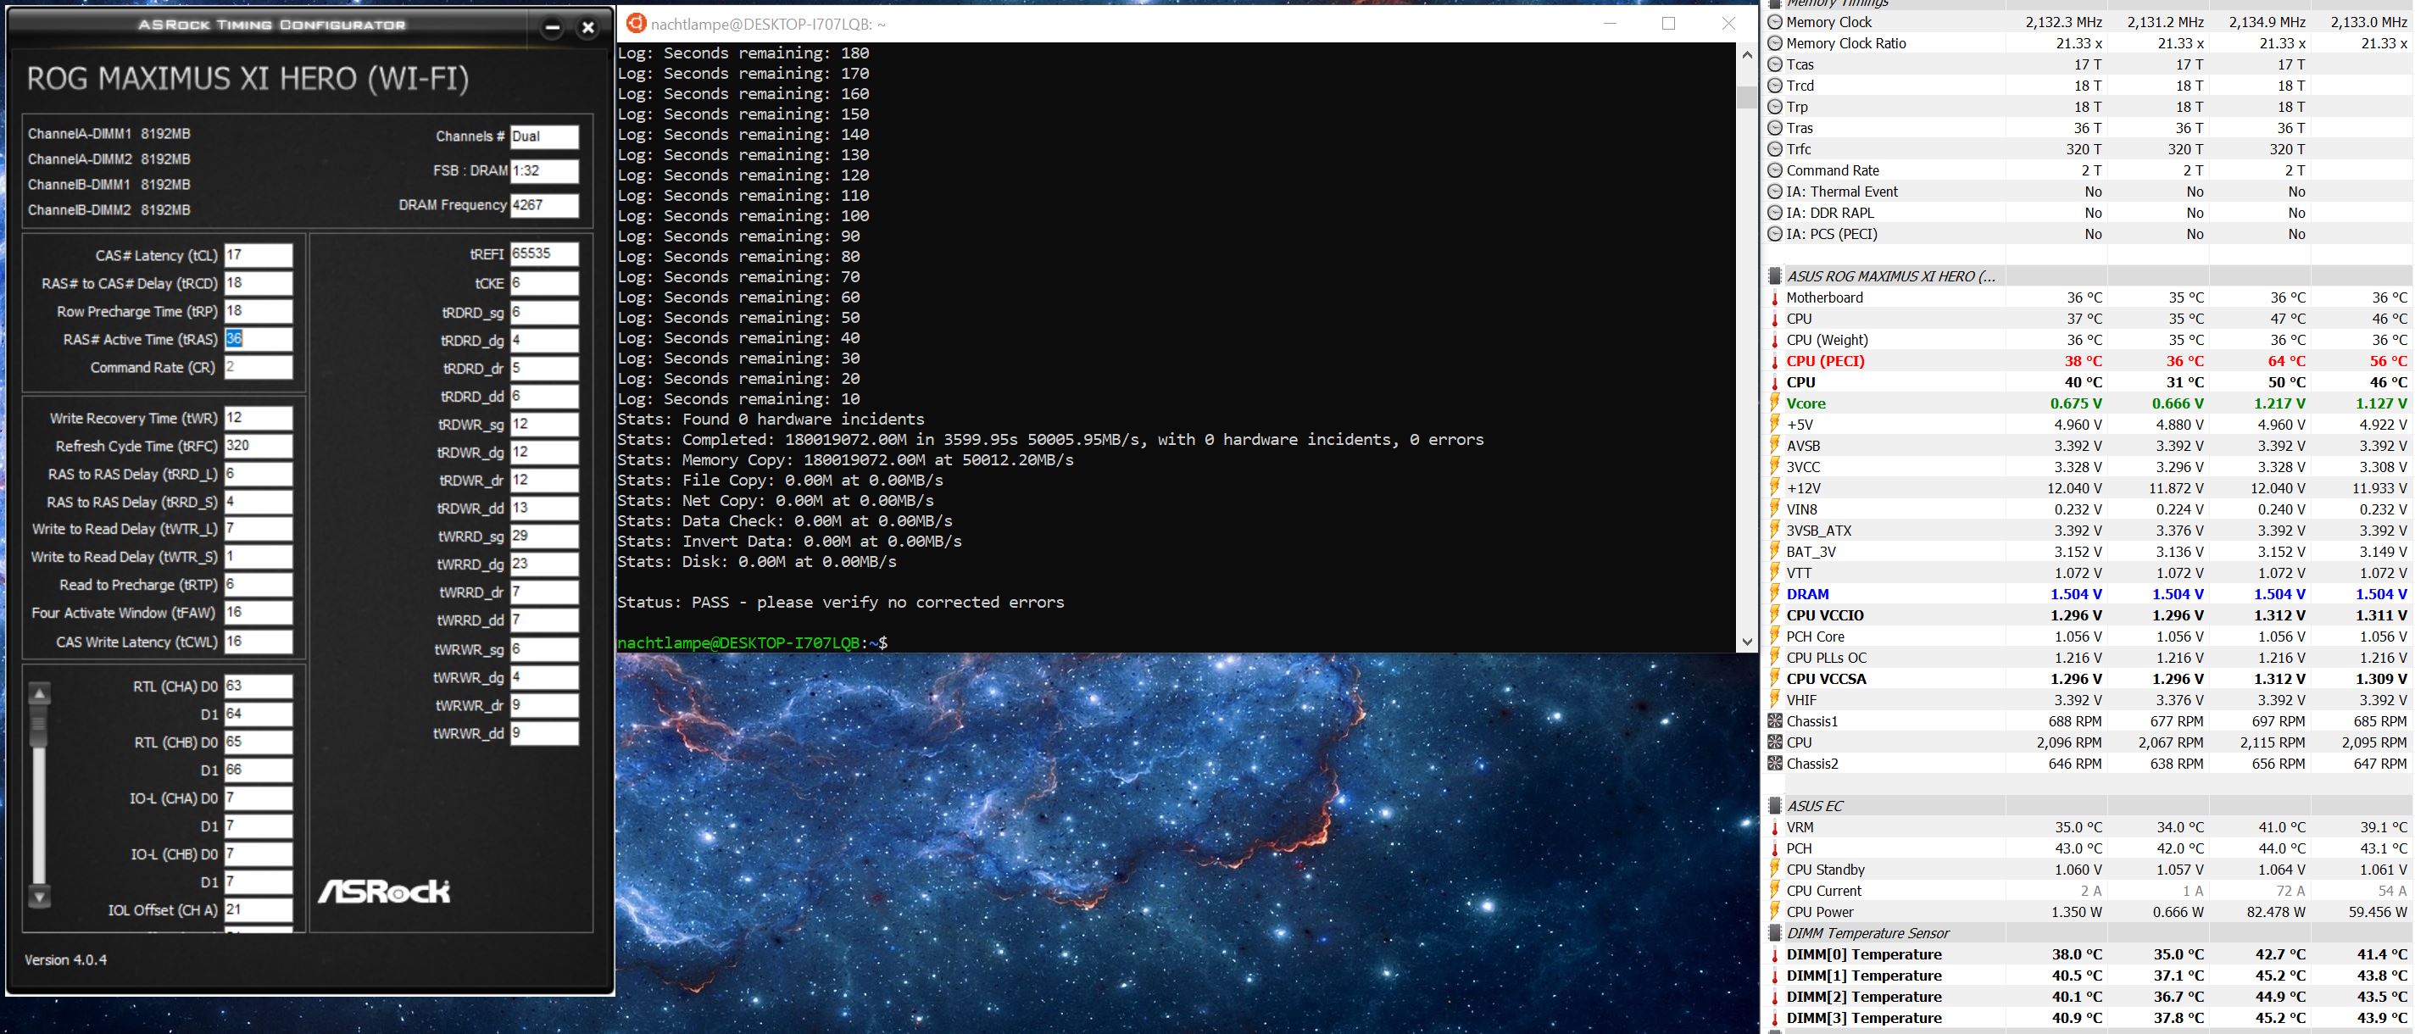Click the DRAM voltage lightning icon
Image resolution: width=2415 pixels, height=1034 pixels.
1774,594
